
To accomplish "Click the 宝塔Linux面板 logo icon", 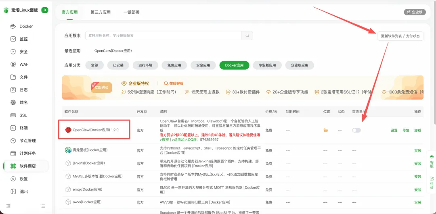I will pyautogui.click(x=6, y=10).
